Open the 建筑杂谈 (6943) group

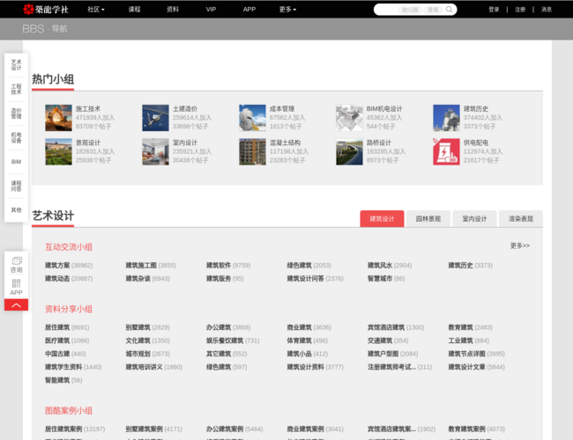point(147,278)
